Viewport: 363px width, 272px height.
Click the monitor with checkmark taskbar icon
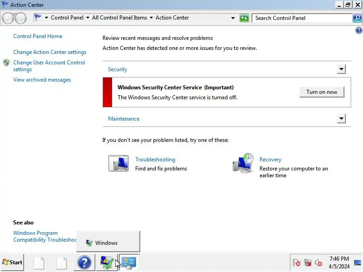[x=107, y=262]
